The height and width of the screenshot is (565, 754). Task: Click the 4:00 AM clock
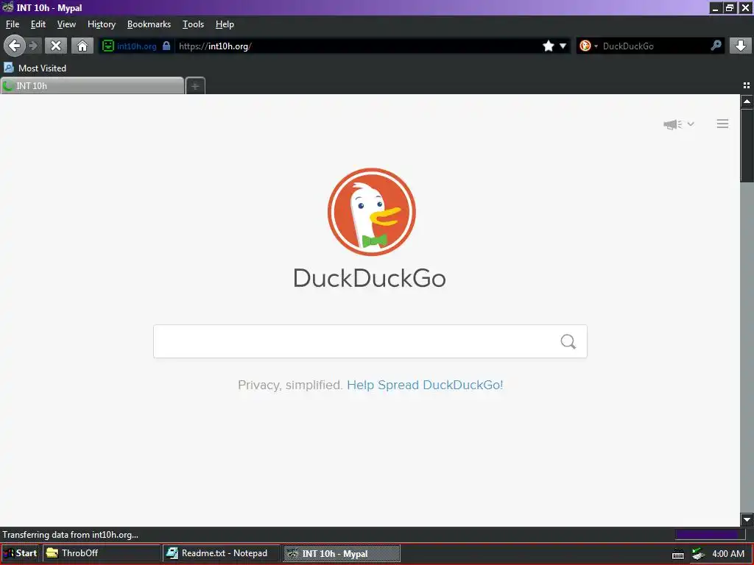728,554
